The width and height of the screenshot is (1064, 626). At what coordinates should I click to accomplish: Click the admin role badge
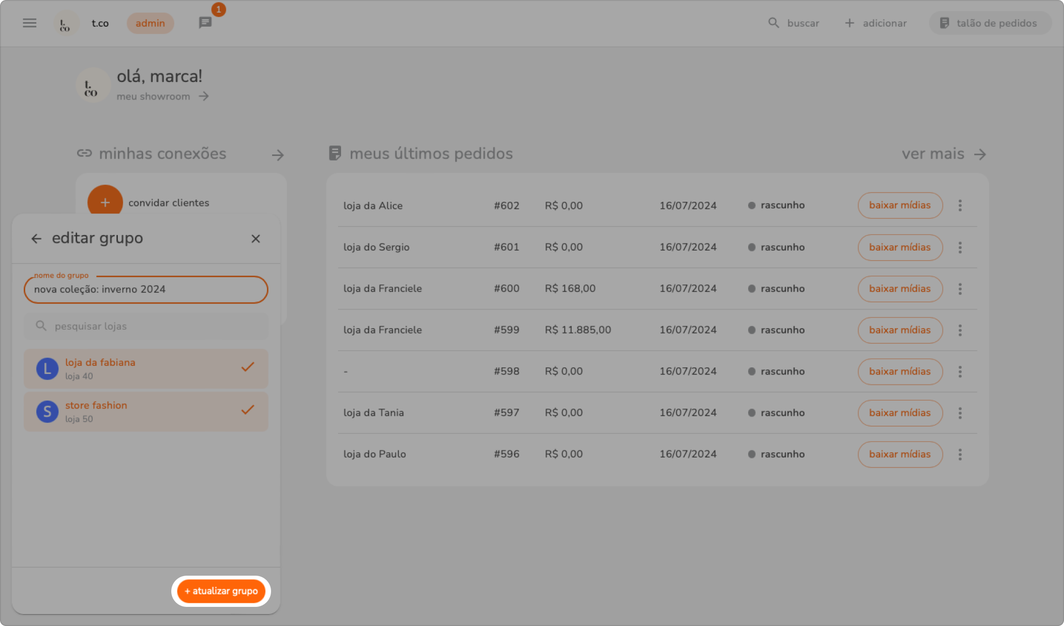click(150, 23)
